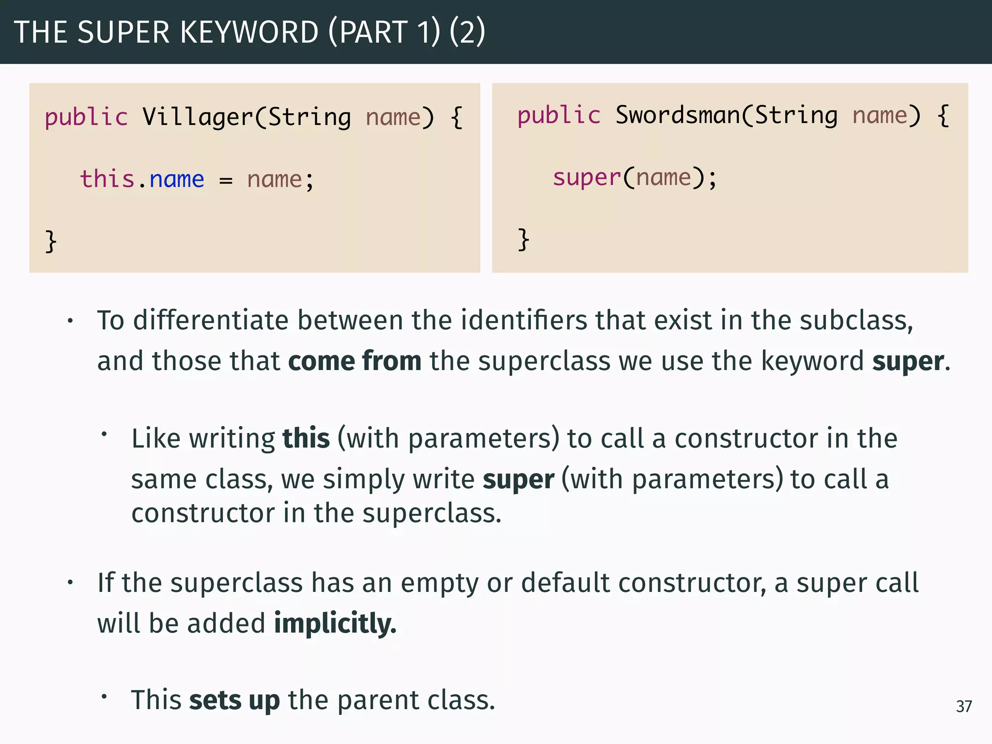Click the Swordsman constructor signature line
Viewport: 992px width, 744px height.
tap(733, 116)
